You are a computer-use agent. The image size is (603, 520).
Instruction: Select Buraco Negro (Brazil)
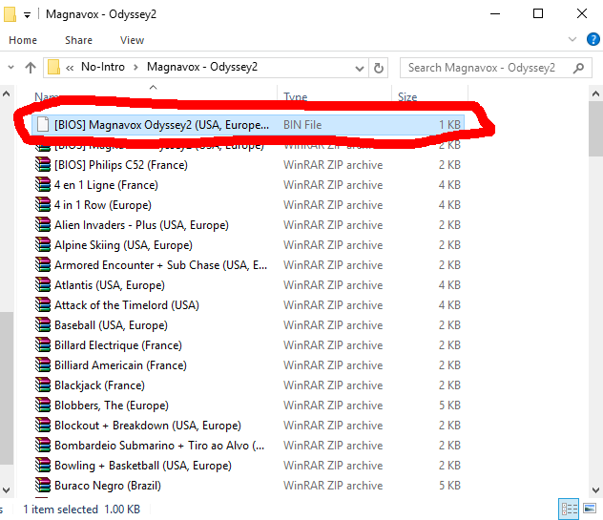[248, 485]
